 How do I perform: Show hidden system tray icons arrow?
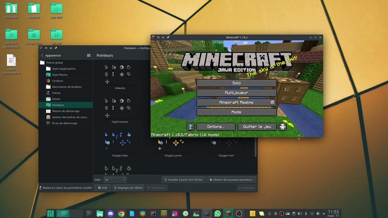324,214
